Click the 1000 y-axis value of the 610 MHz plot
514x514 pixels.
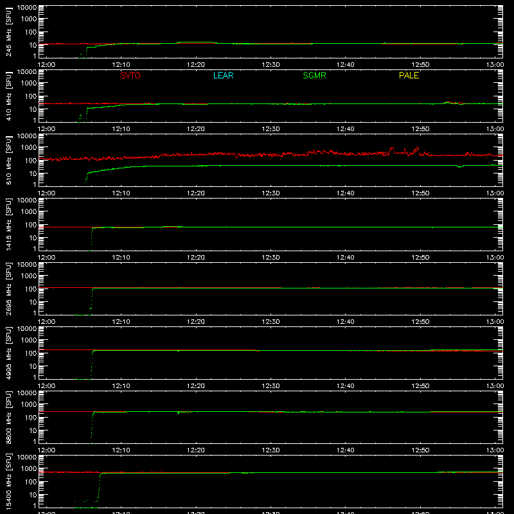pos(29,148)
